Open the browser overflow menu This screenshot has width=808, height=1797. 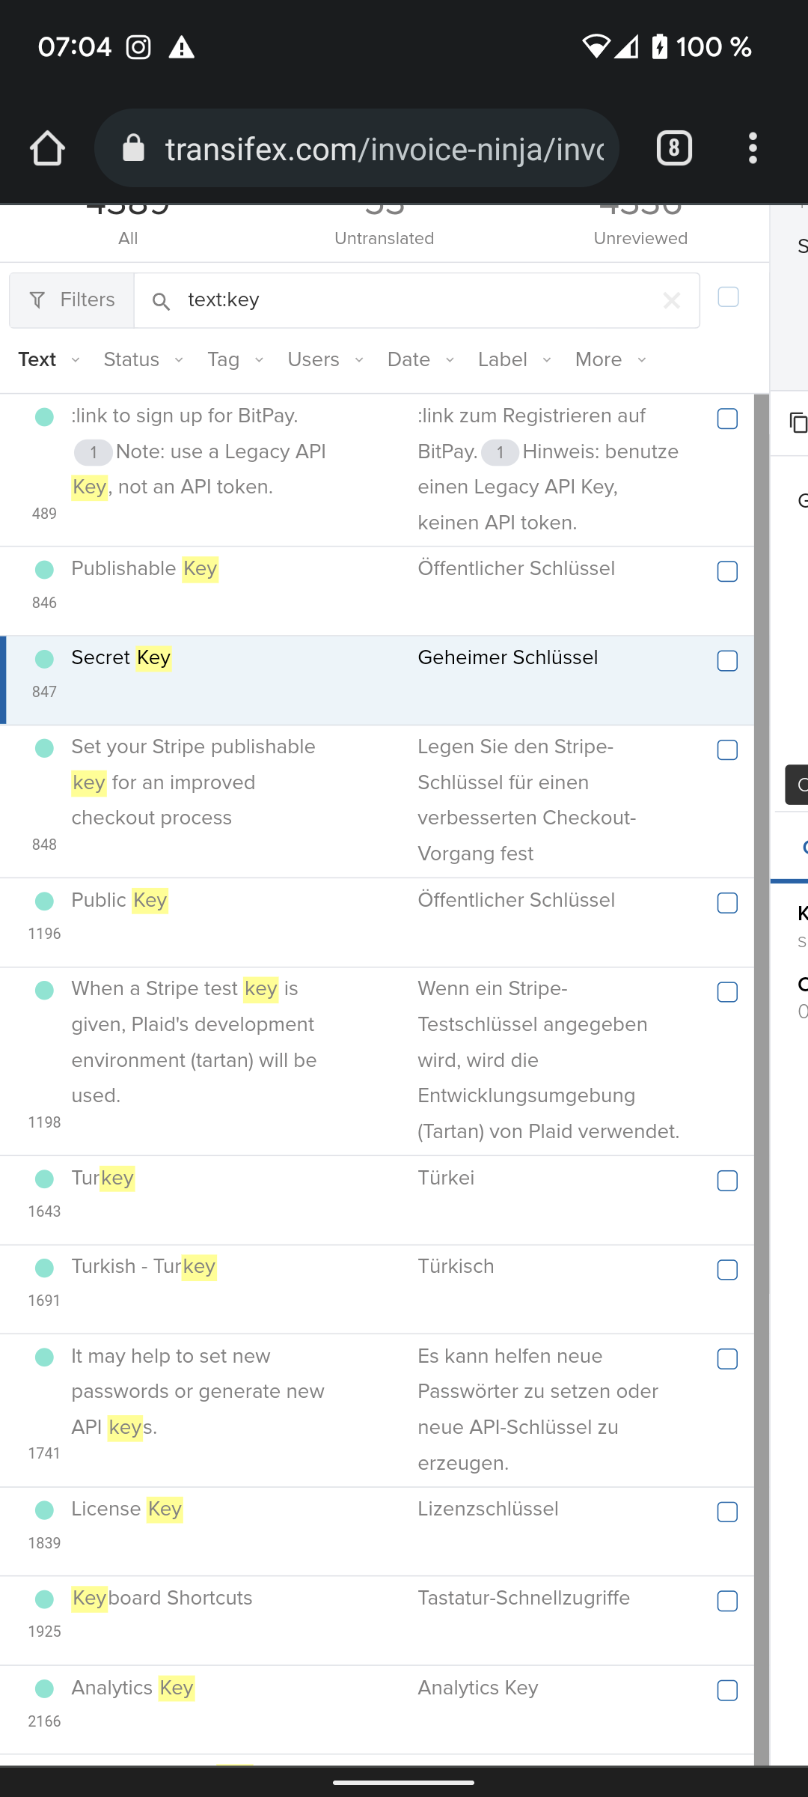pos(753,148)
